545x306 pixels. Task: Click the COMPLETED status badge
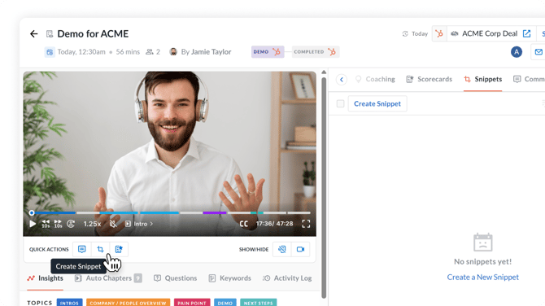pos(316,52)
